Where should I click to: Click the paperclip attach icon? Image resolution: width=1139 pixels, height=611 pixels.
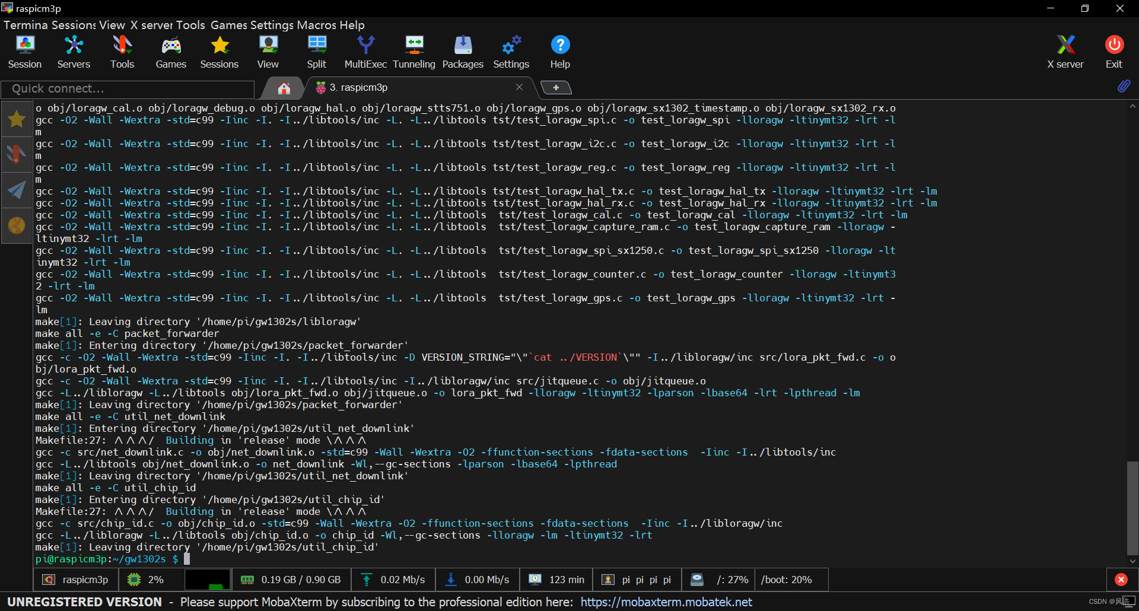(x=1124, y=87)
